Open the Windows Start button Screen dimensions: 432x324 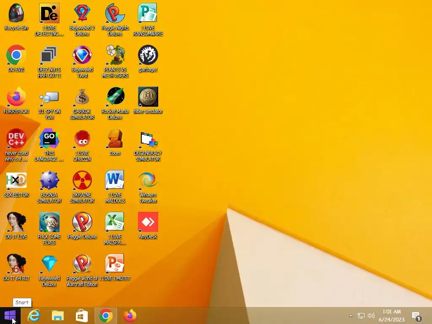[10, 316]
